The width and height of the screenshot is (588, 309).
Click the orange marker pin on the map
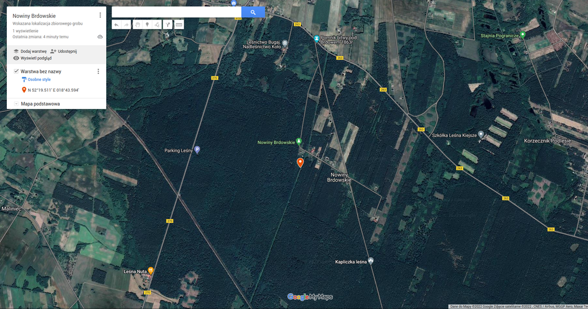(300, 162)
